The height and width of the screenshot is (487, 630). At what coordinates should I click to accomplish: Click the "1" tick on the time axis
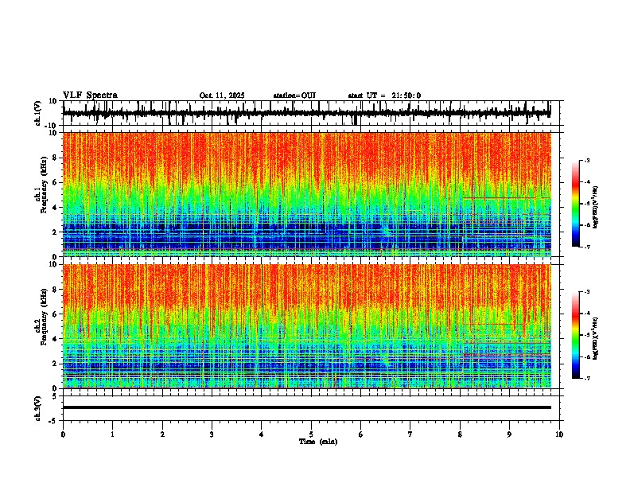pos(112,434)
